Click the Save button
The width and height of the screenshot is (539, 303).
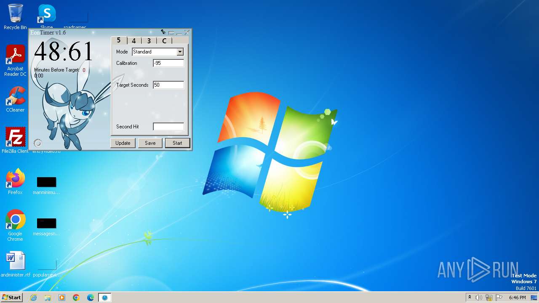tap(150, 143)
